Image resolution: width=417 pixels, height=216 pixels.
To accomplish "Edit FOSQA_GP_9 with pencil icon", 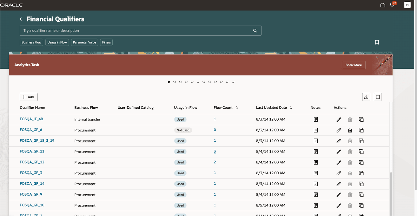I will click(338, 195).
